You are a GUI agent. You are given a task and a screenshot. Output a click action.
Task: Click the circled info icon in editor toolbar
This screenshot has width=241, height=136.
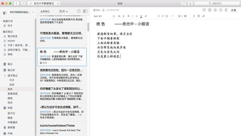pyautogui.click(x=221, y=10)
